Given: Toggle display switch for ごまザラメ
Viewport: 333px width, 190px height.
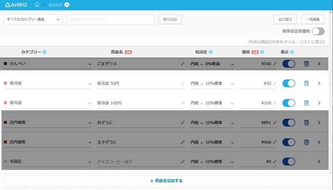Looking at the screenshot, I should [x=288, y=64].
